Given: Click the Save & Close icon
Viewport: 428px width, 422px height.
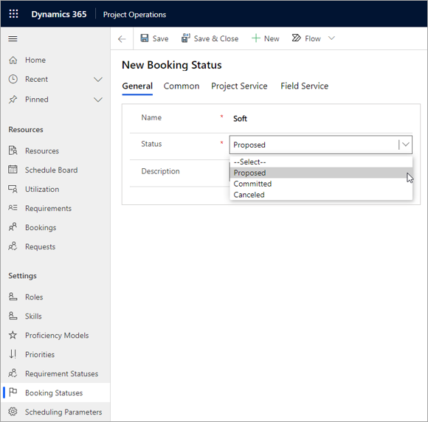Looking at the screenshot, I should coord(186,38).
